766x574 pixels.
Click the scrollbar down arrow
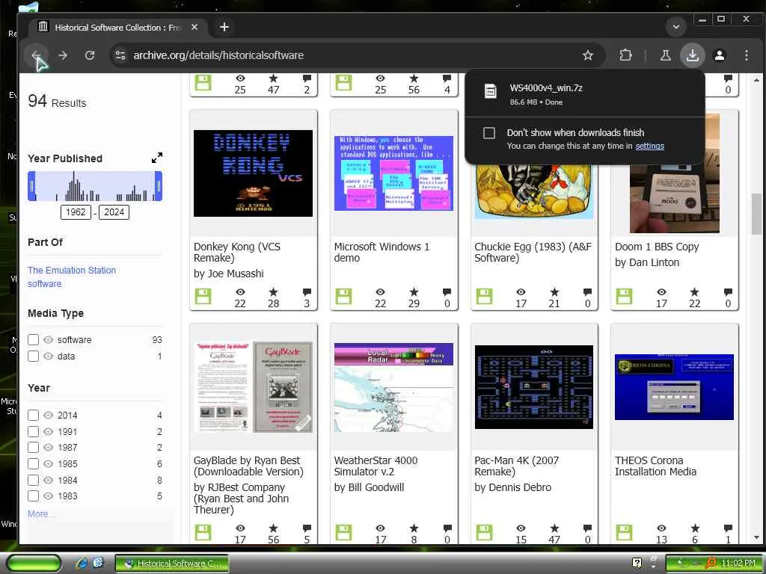(x=756, y=537)
